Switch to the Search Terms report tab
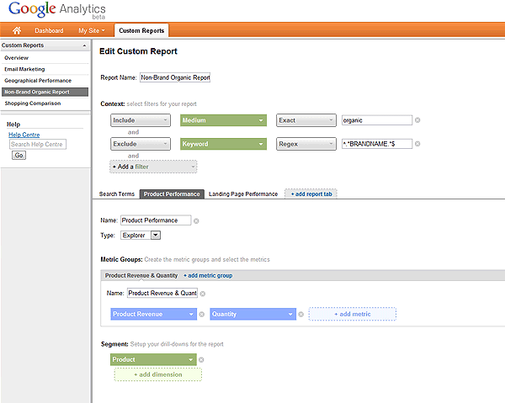Screen dimensions: 505x403 (117, 194)
